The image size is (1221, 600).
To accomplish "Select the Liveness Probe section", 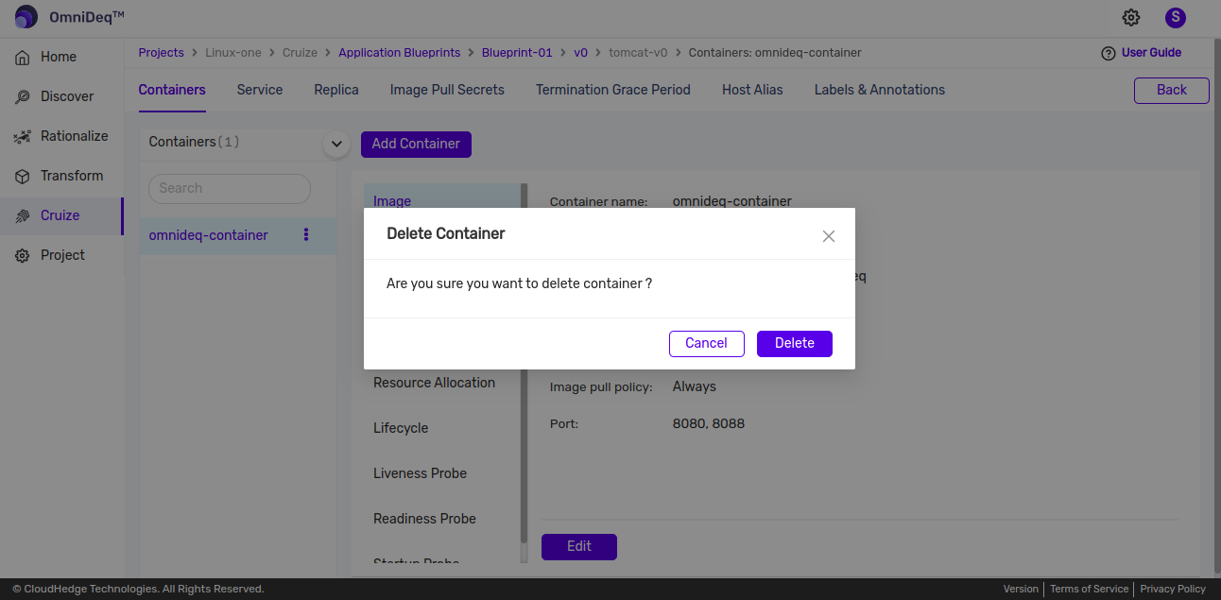I will [420, 473].
